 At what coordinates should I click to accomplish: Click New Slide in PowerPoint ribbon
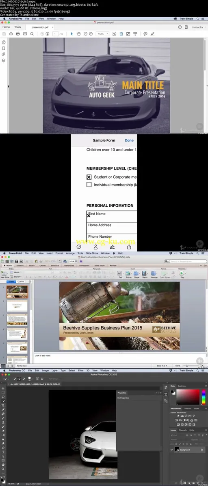coord(4,274)
